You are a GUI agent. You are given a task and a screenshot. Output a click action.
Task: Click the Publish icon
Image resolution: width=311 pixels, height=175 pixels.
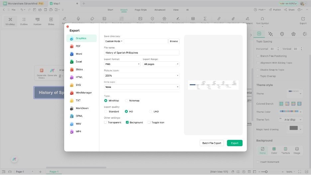(x=275, y=10)
